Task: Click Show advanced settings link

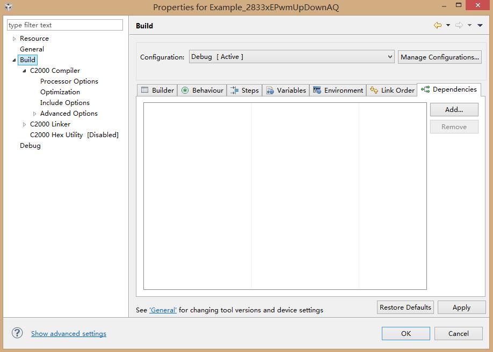Action: pos(69,333)
